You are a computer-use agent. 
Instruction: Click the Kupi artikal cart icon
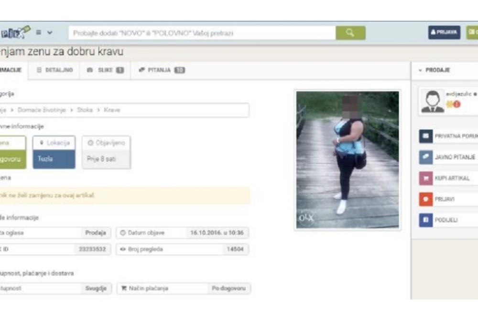pos(425,178)
